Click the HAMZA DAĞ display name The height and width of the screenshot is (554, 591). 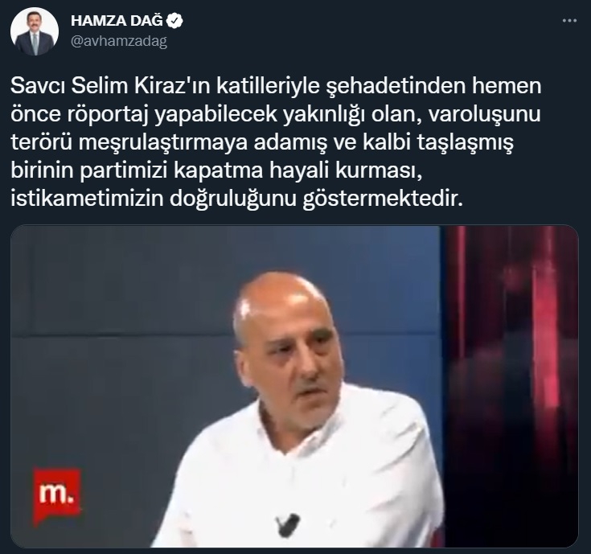click(x=117, y=21)
